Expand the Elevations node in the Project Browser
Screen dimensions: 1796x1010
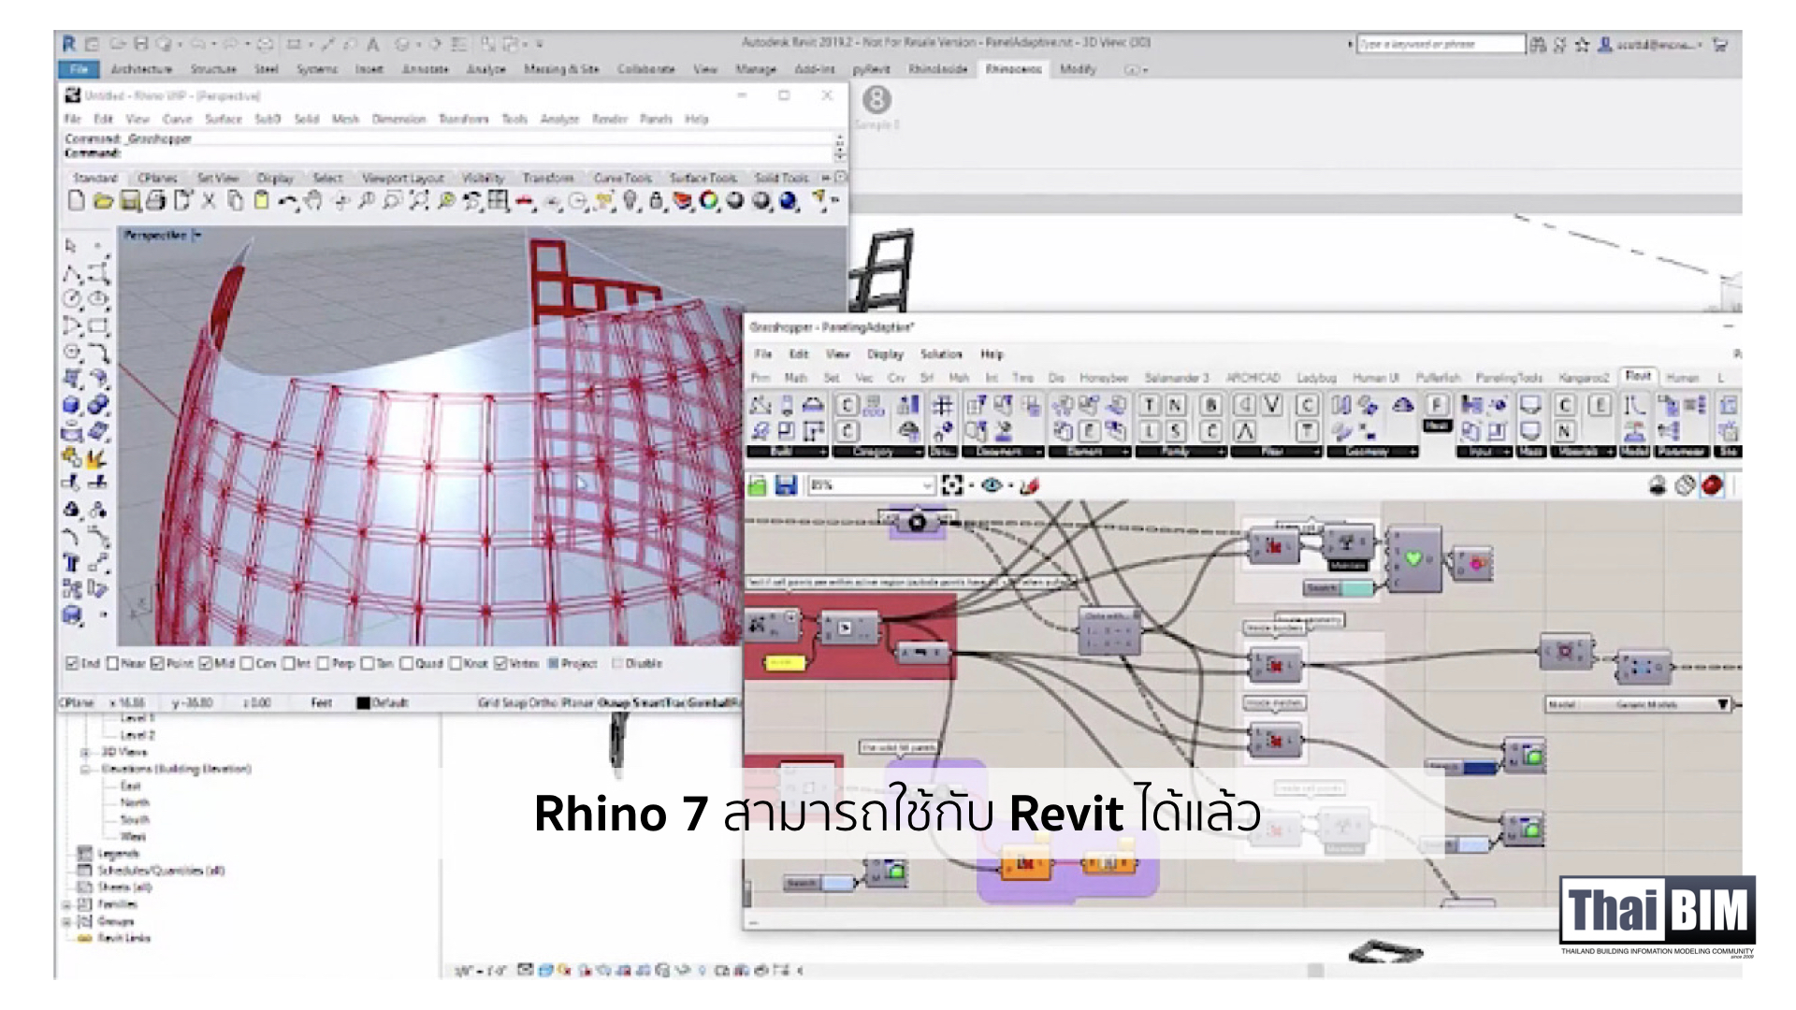tap(83, 771)
